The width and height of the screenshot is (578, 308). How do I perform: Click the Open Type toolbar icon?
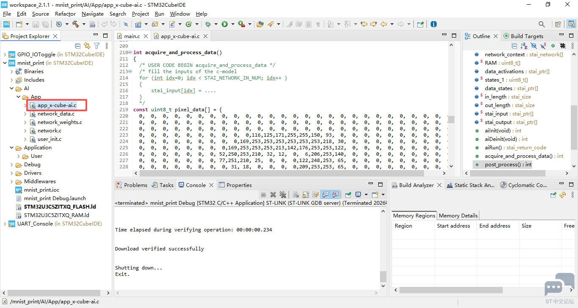(x=260, y=24)
